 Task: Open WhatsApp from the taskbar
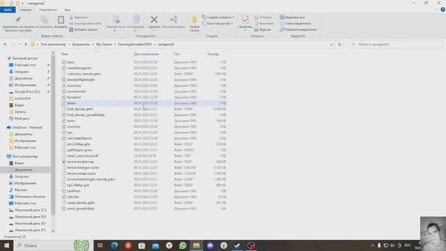[183, 245]
